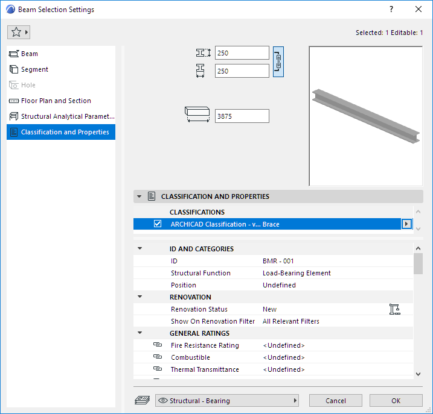Click the Load-Bearing Element value
Image resolution: width=433 pixels, height=414 pixels.
pyautogui.click(x=297, y=273)
